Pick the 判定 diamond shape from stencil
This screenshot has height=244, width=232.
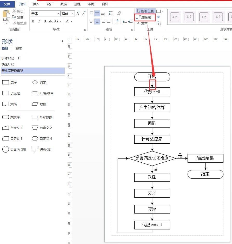point(35,82)
